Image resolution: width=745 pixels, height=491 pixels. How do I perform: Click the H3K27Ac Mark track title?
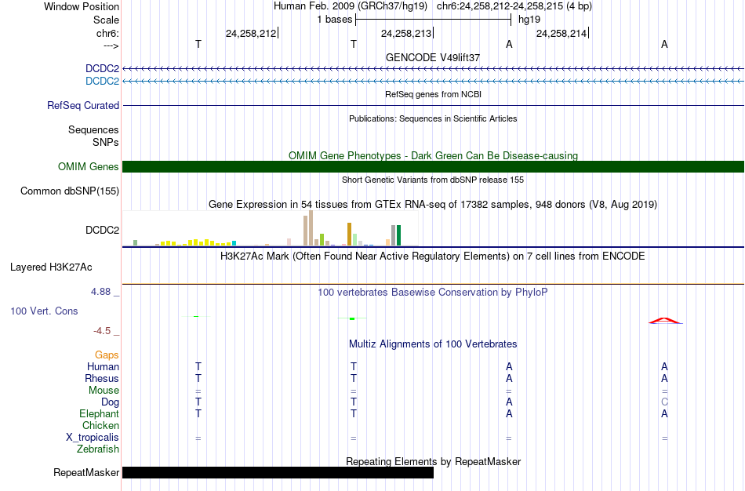click(x=433, y=256)
